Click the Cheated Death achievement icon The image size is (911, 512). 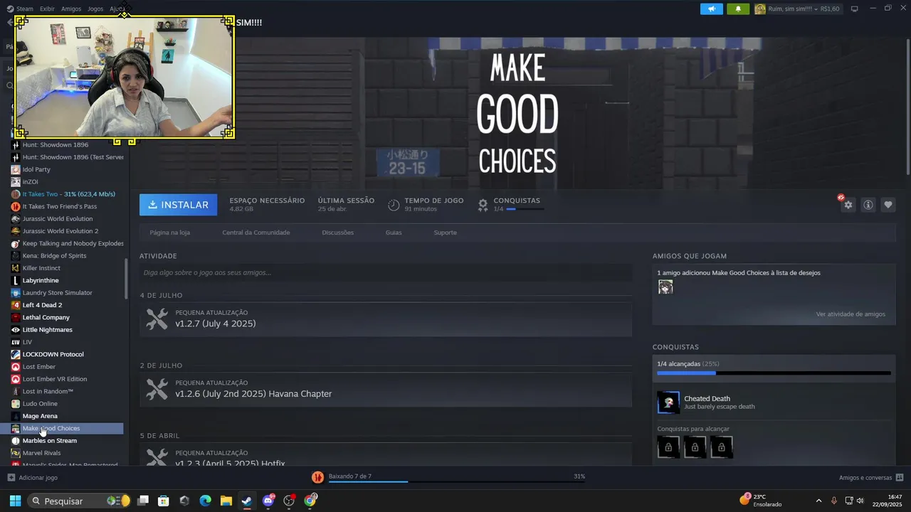point(668,402)
